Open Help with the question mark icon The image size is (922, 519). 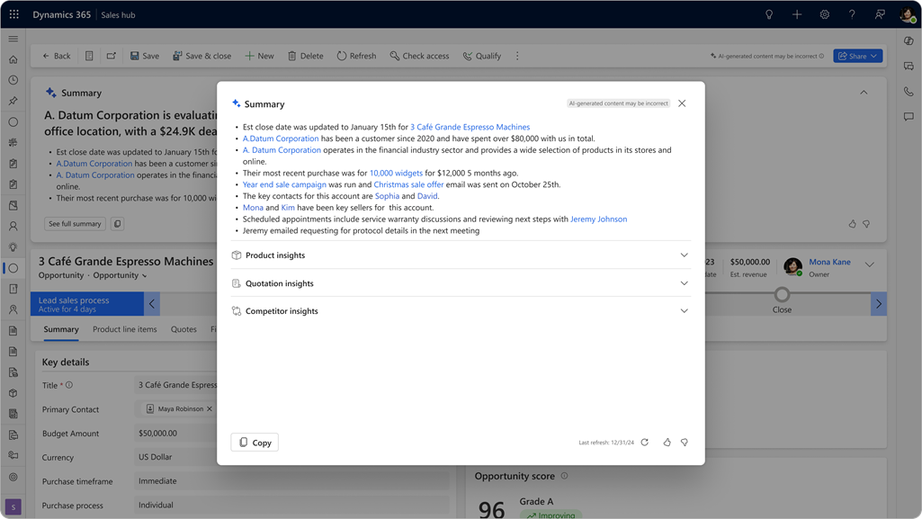[852, 13]
